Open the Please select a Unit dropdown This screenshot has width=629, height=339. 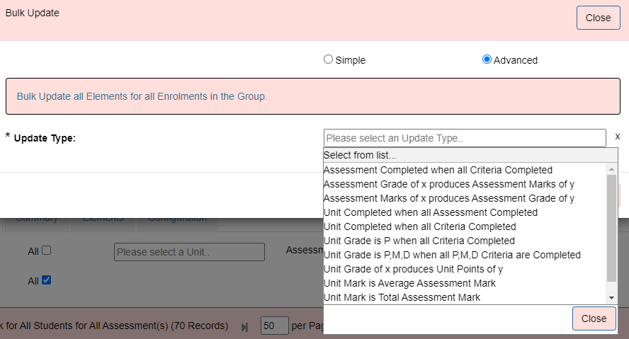[189, 252]
